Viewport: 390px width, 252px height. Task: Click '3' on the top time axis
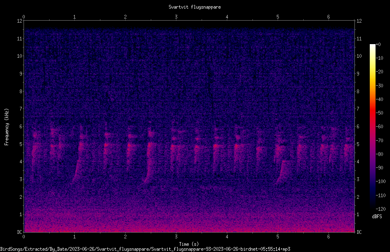tap(176, 17)
